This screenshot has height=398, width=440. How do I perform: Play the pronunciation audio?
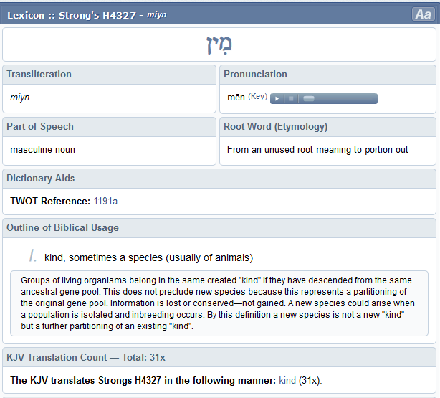coord(277,98)
